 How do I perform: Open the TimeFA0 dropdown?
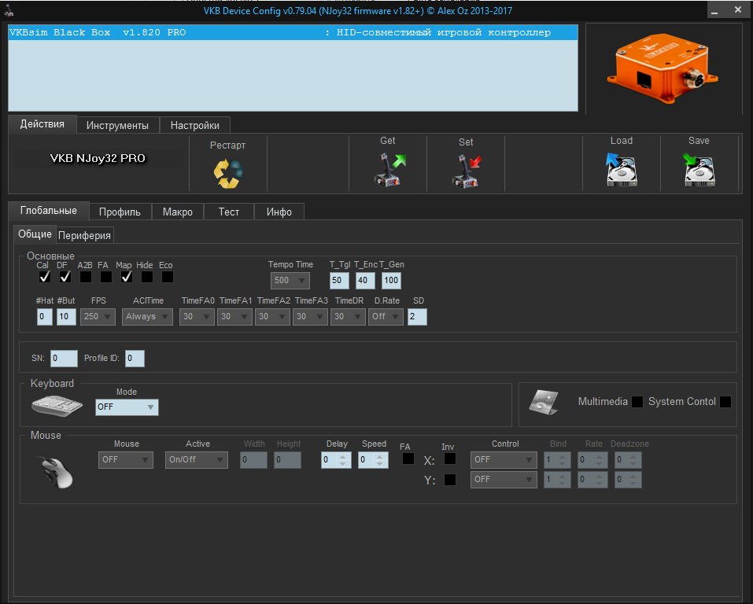197,317
